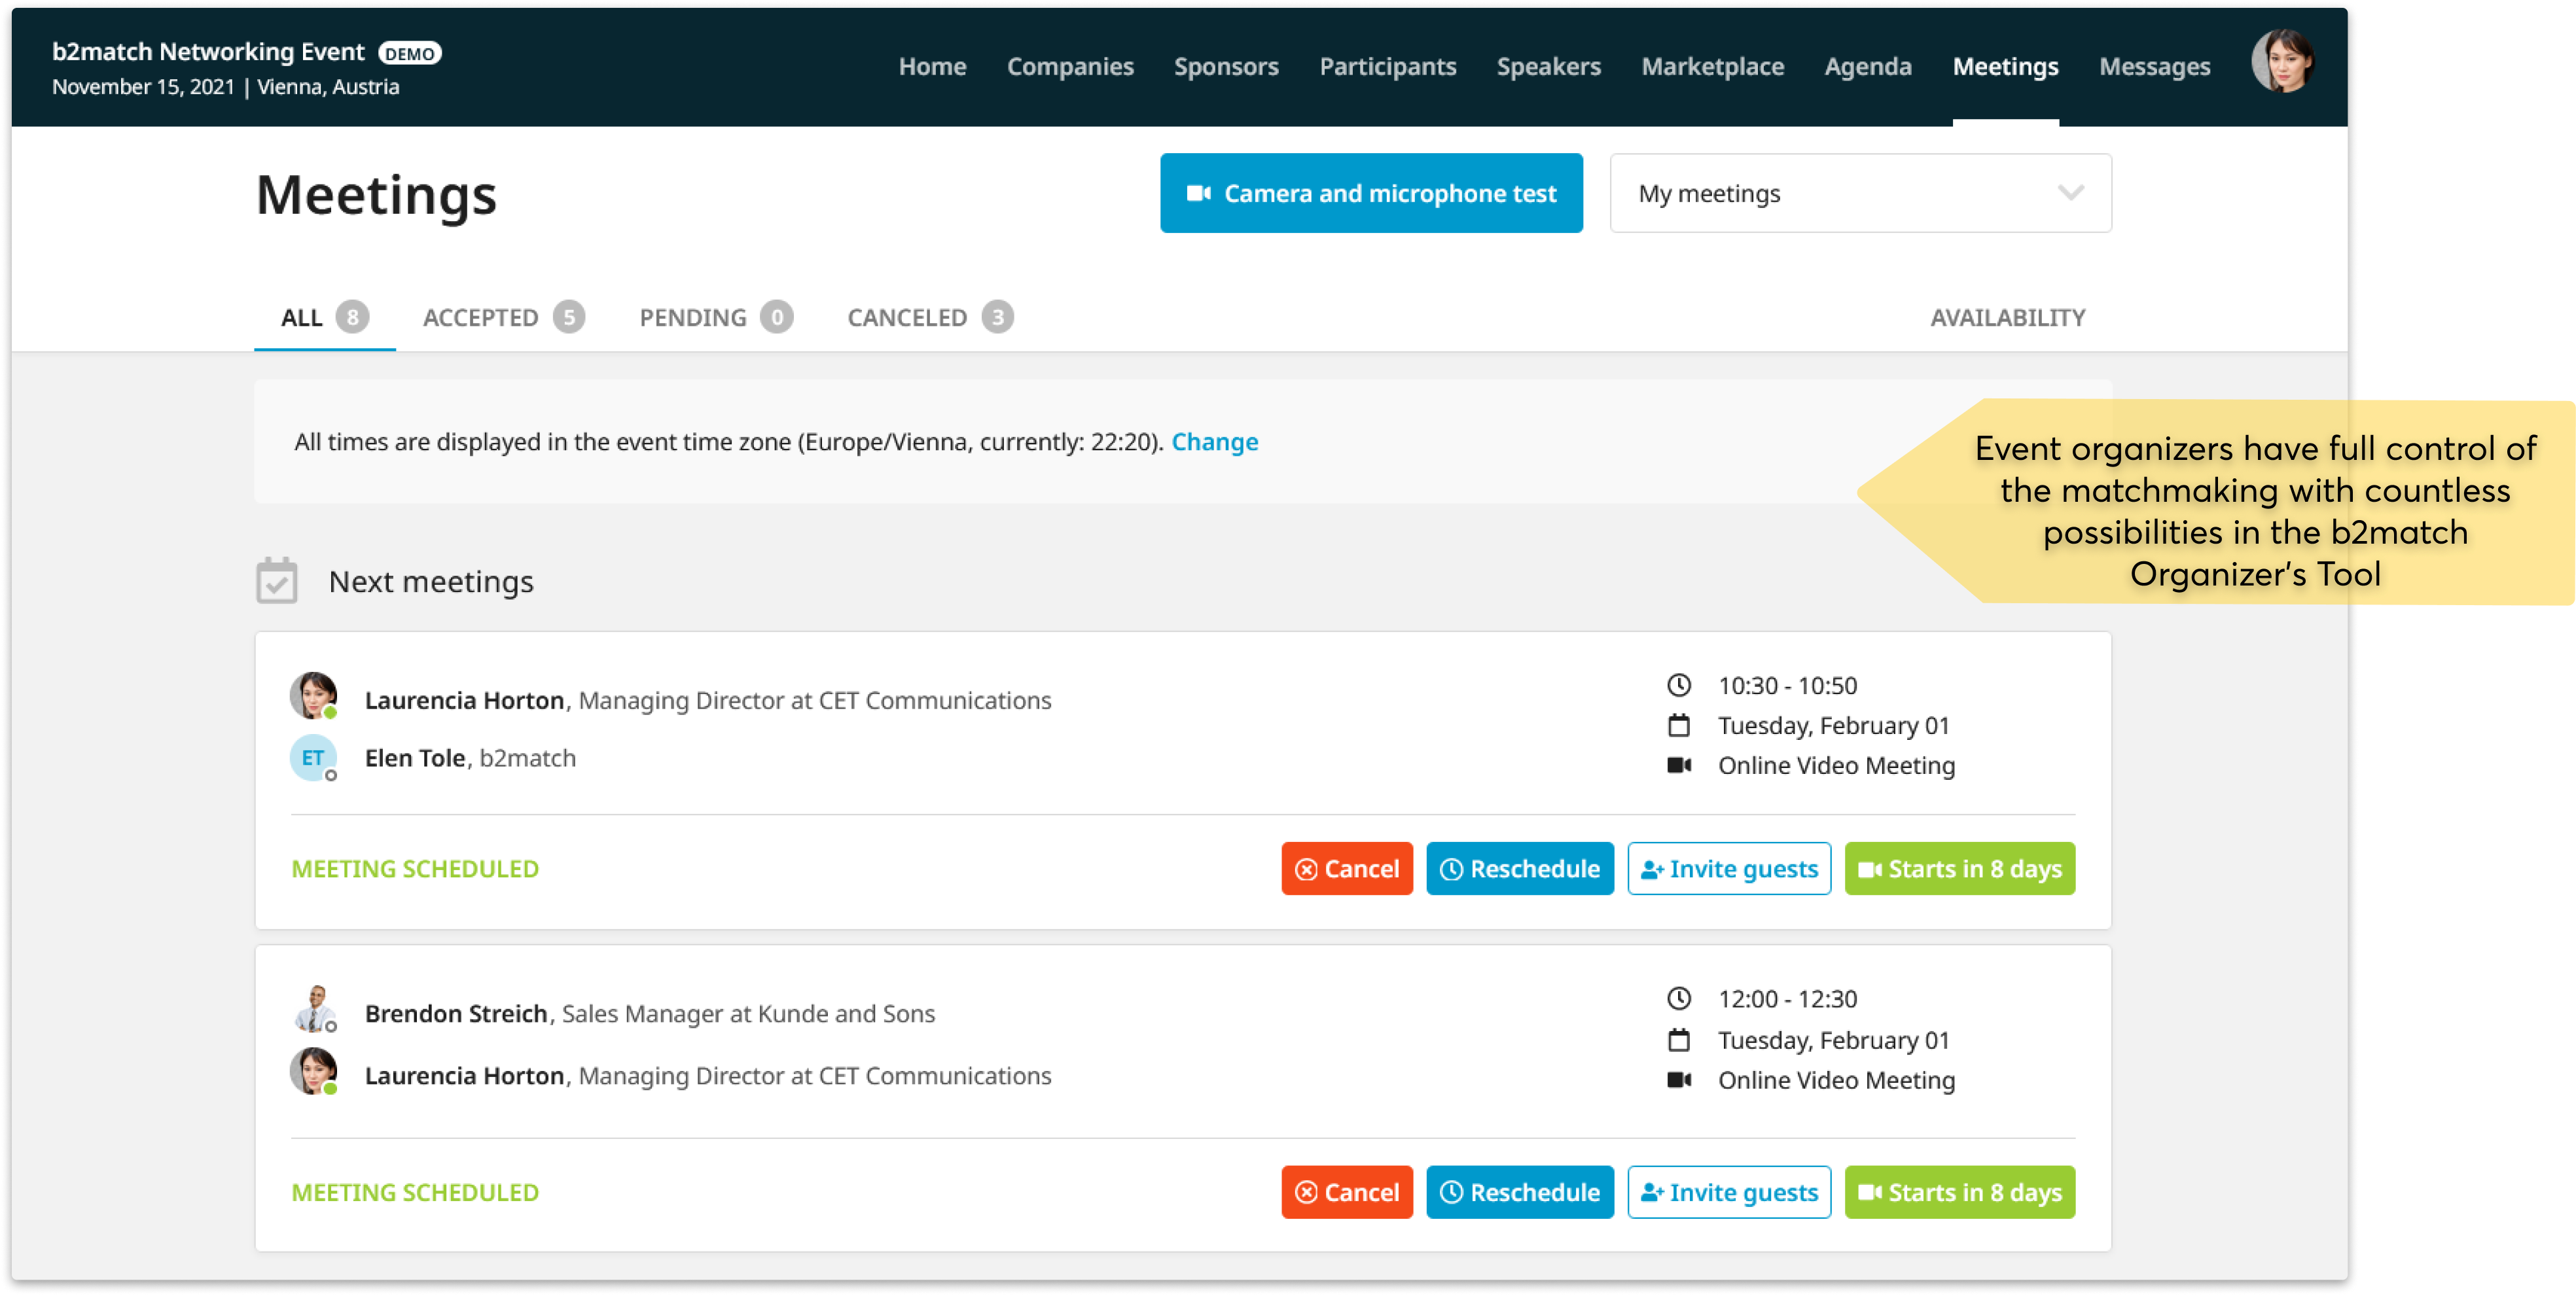Click video camera icon beside second Online Video Meeting
The height and width of the screenshot is (1296, 2576).
tap(1678, 1080)
